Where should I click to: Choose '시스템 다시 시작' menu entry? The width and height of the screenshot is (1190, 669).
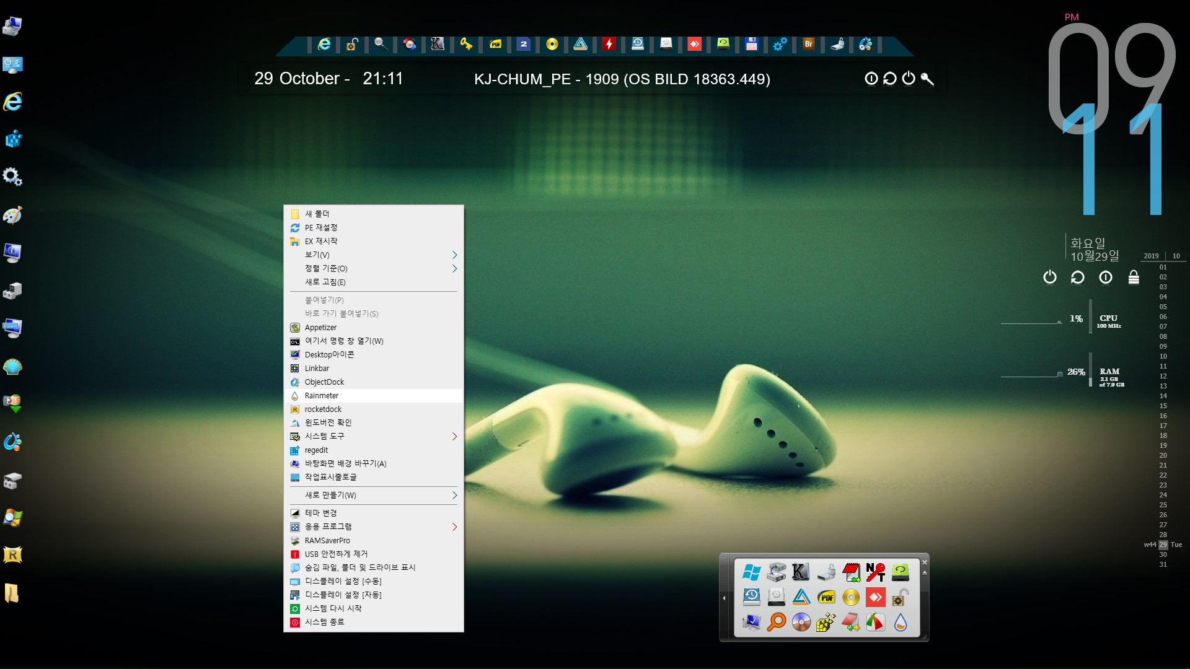[373, 608]
